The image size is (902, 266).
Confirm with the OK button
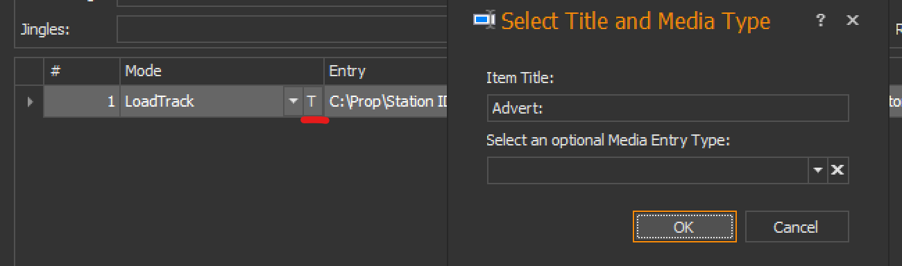tap(685, 227)
